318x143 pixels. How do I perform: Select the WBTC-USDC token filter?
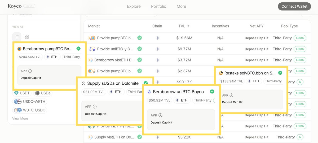click(x=30, y=110)
